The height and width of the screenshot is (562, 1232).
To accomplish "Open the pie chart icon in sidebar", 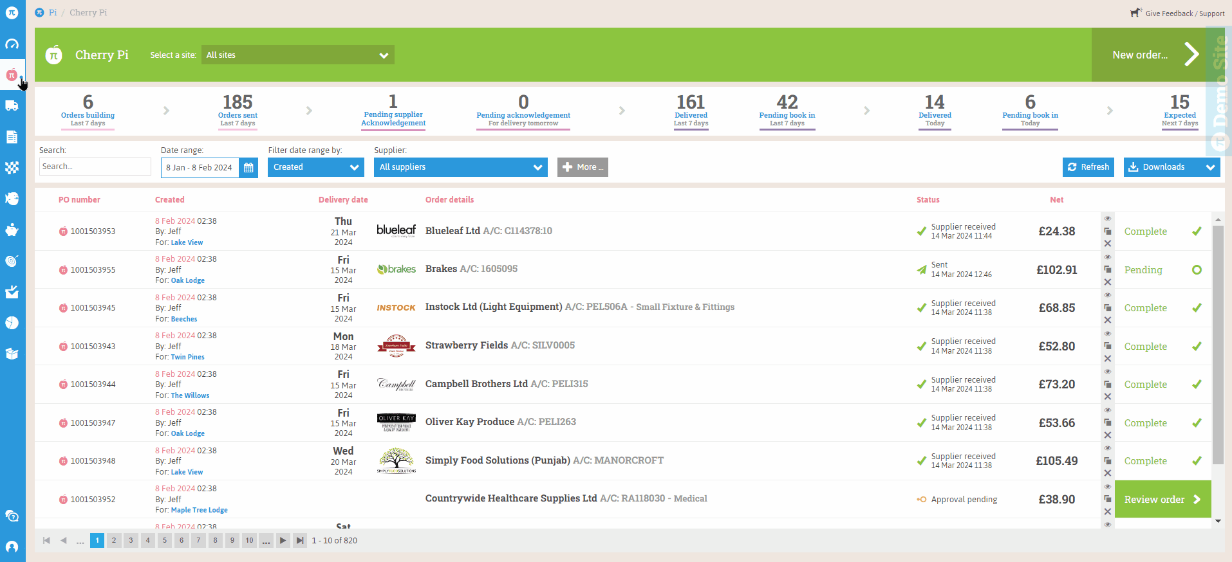I will 12,323.
